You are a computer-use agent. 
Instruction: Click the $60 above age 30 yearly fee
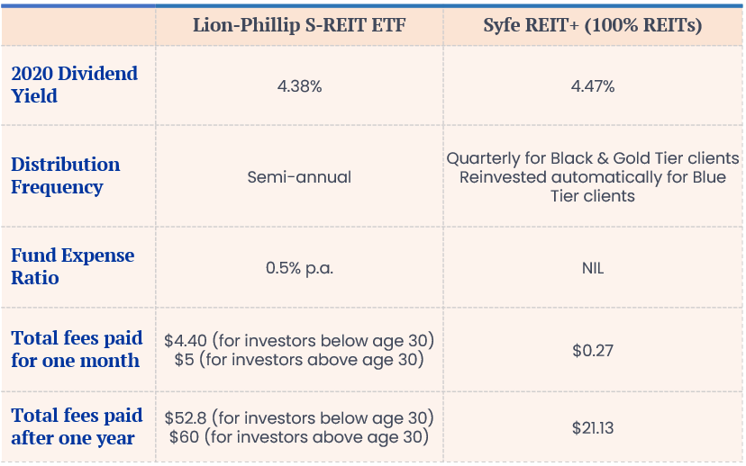pyautogui.click(x=299, y=437)
